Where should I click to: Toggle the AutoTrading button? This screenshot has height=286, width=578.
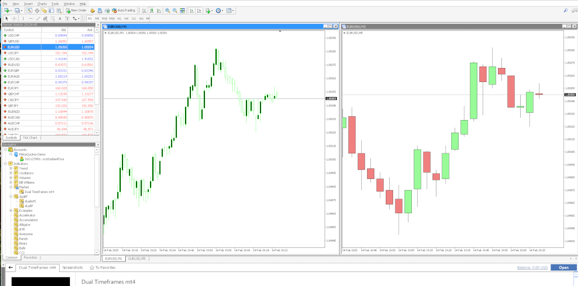tap(123, 10)
